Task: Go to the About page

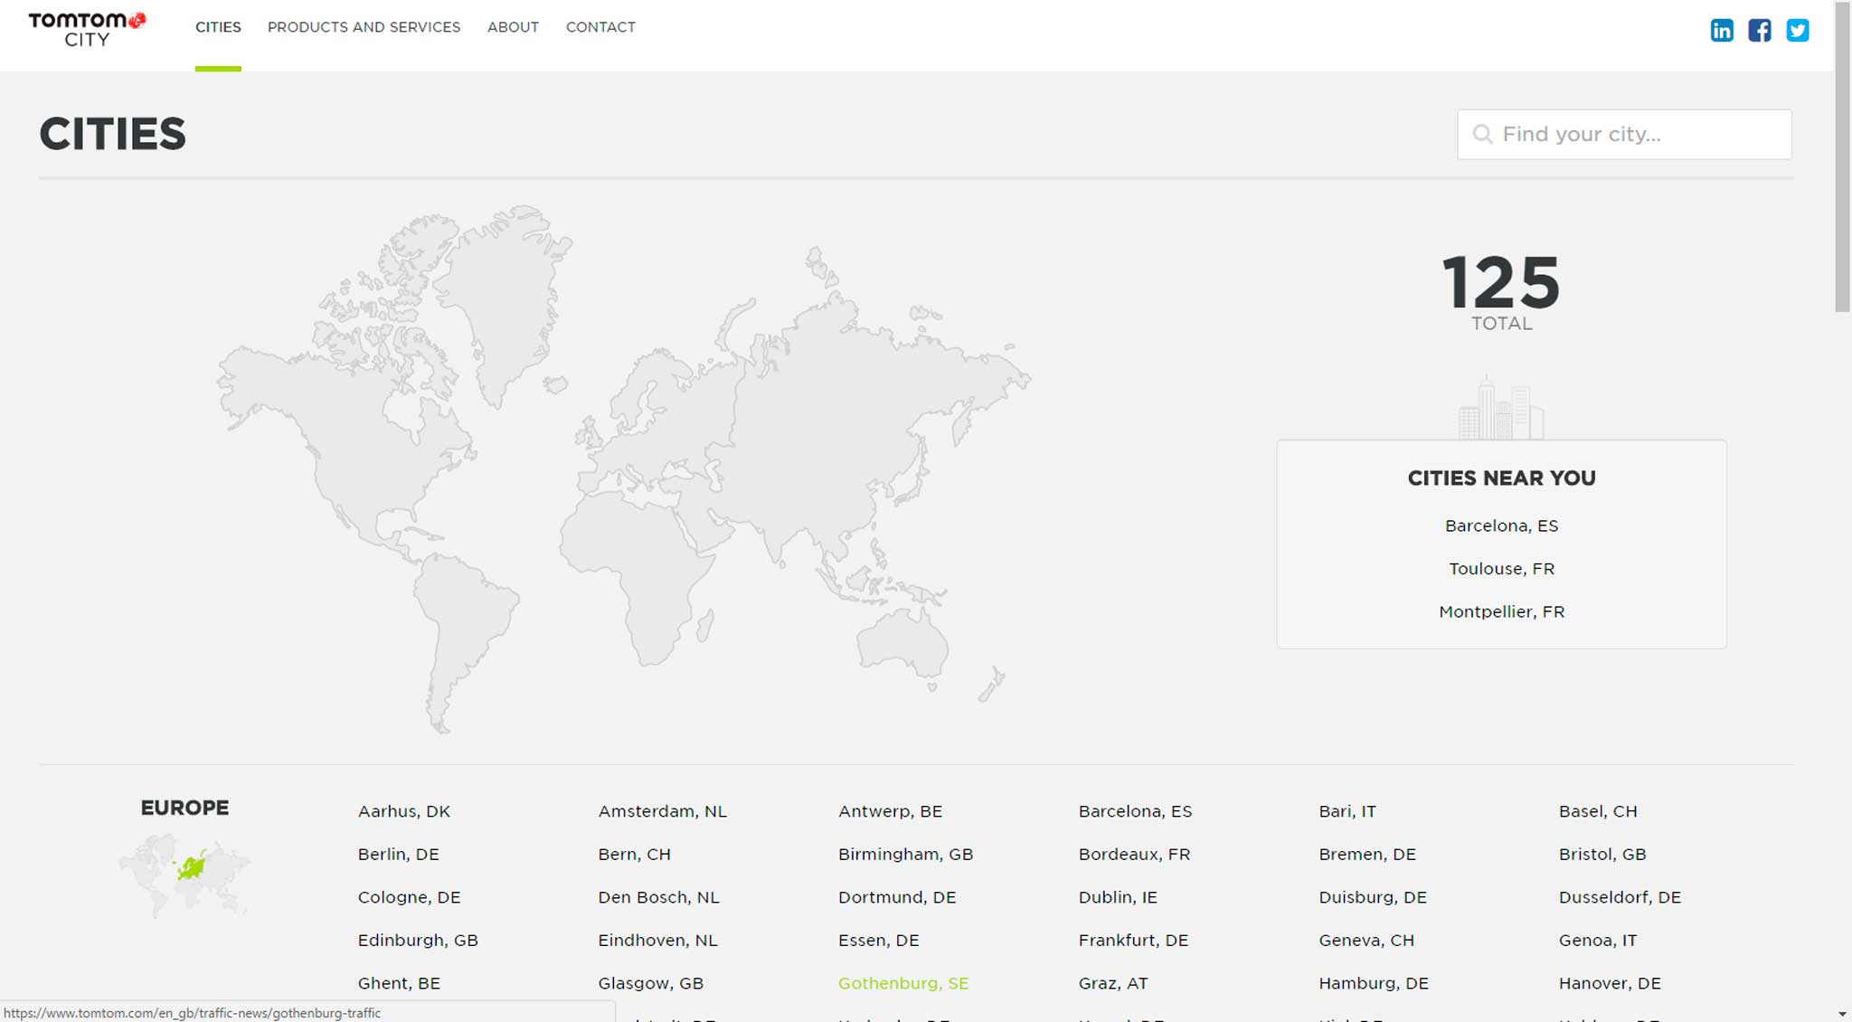Action: 513,27
